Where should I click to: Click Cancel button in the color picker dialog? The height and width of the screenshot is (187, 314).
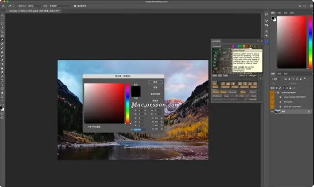click(155, 87)
